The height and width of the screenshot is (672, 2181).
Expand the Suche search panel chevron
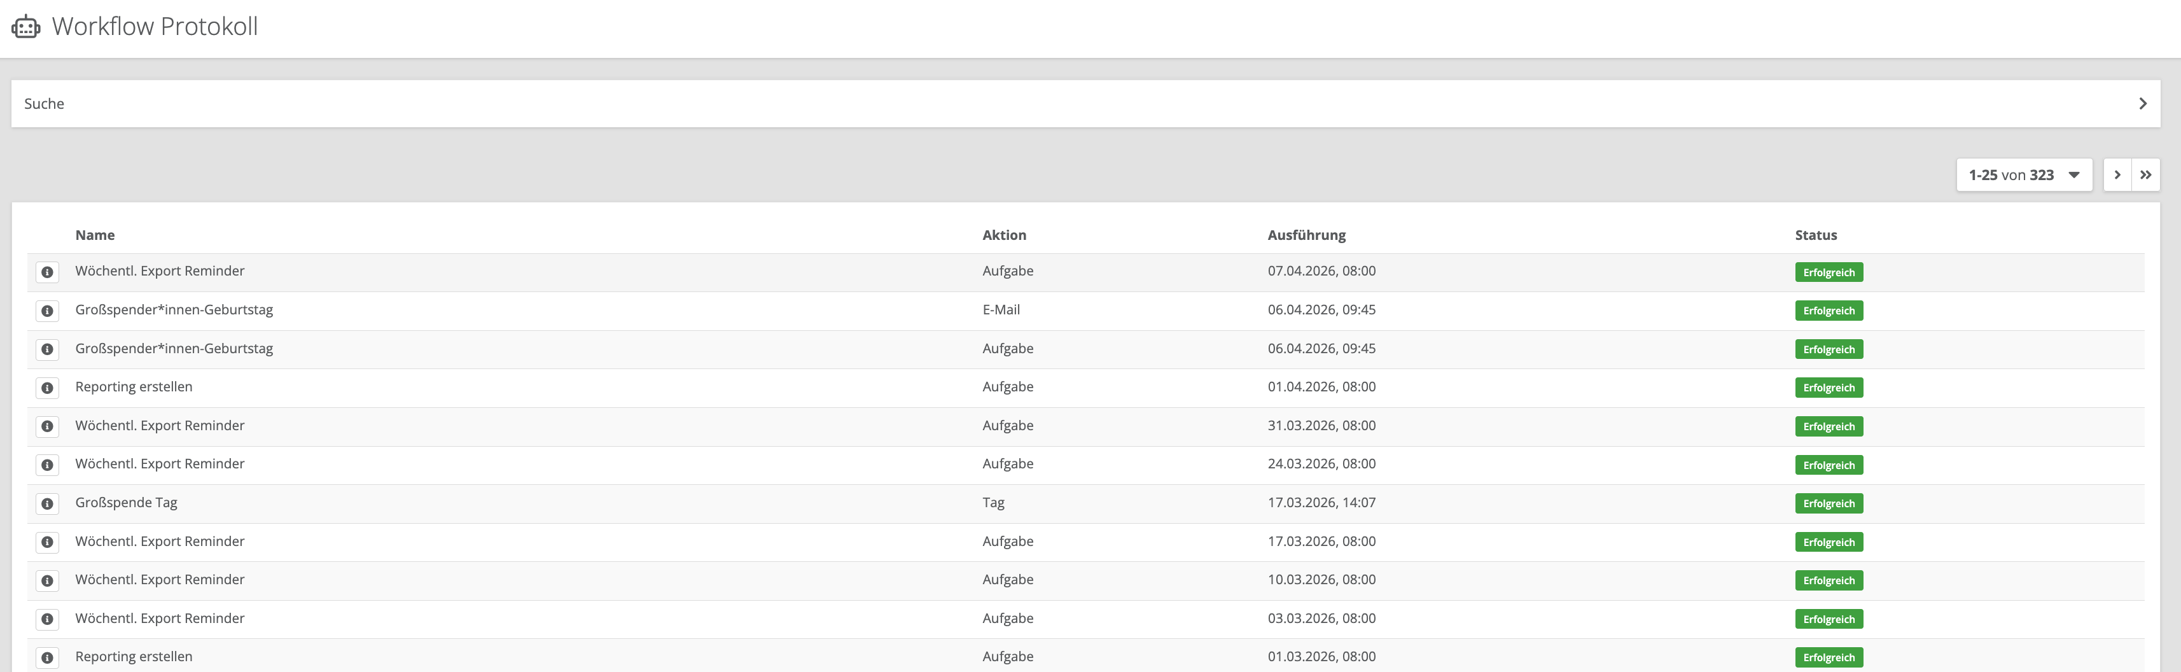tap(2142, 104)
